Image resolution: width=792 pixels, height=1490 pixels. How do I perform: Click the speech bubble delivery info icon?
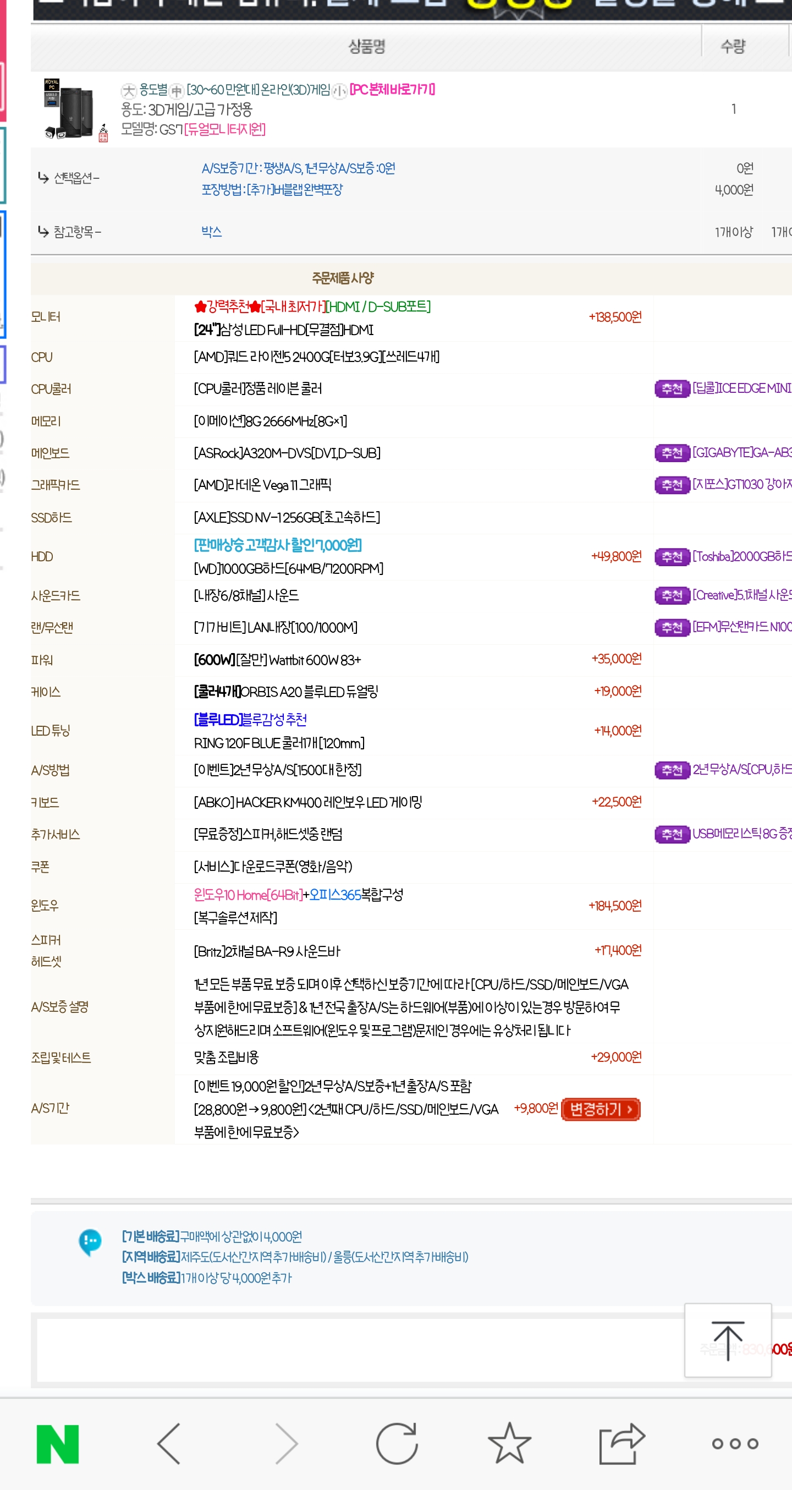point(90,1242)
